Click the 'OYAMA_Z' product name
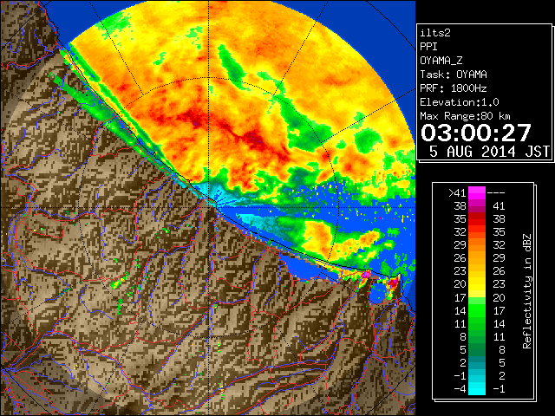 pyautogui.click(x=441, y=61)
